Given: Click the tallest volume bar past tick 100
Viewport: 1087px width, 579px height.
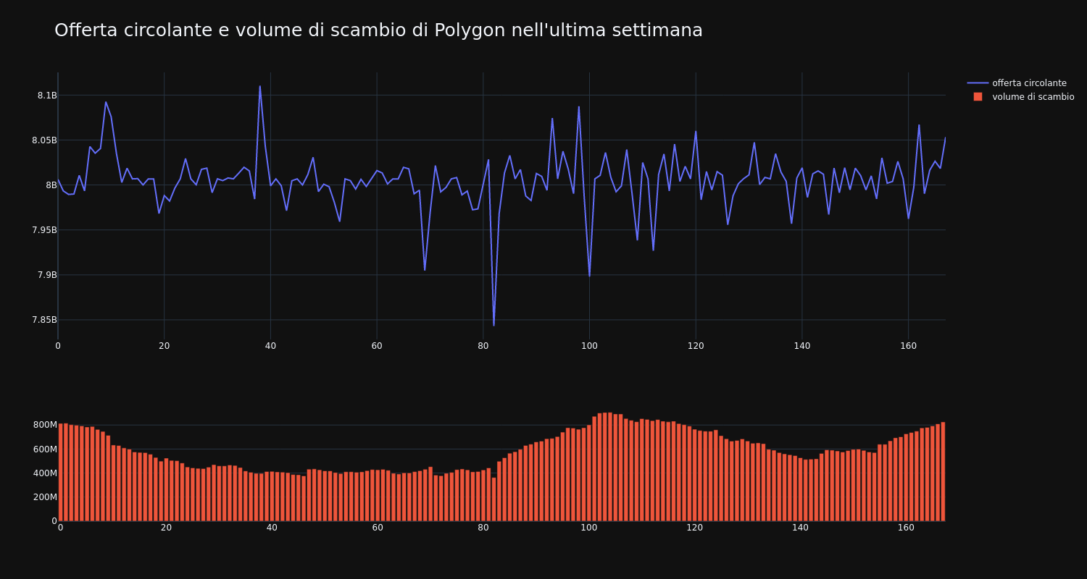Looking at the screenshot, I should [610, 467].
